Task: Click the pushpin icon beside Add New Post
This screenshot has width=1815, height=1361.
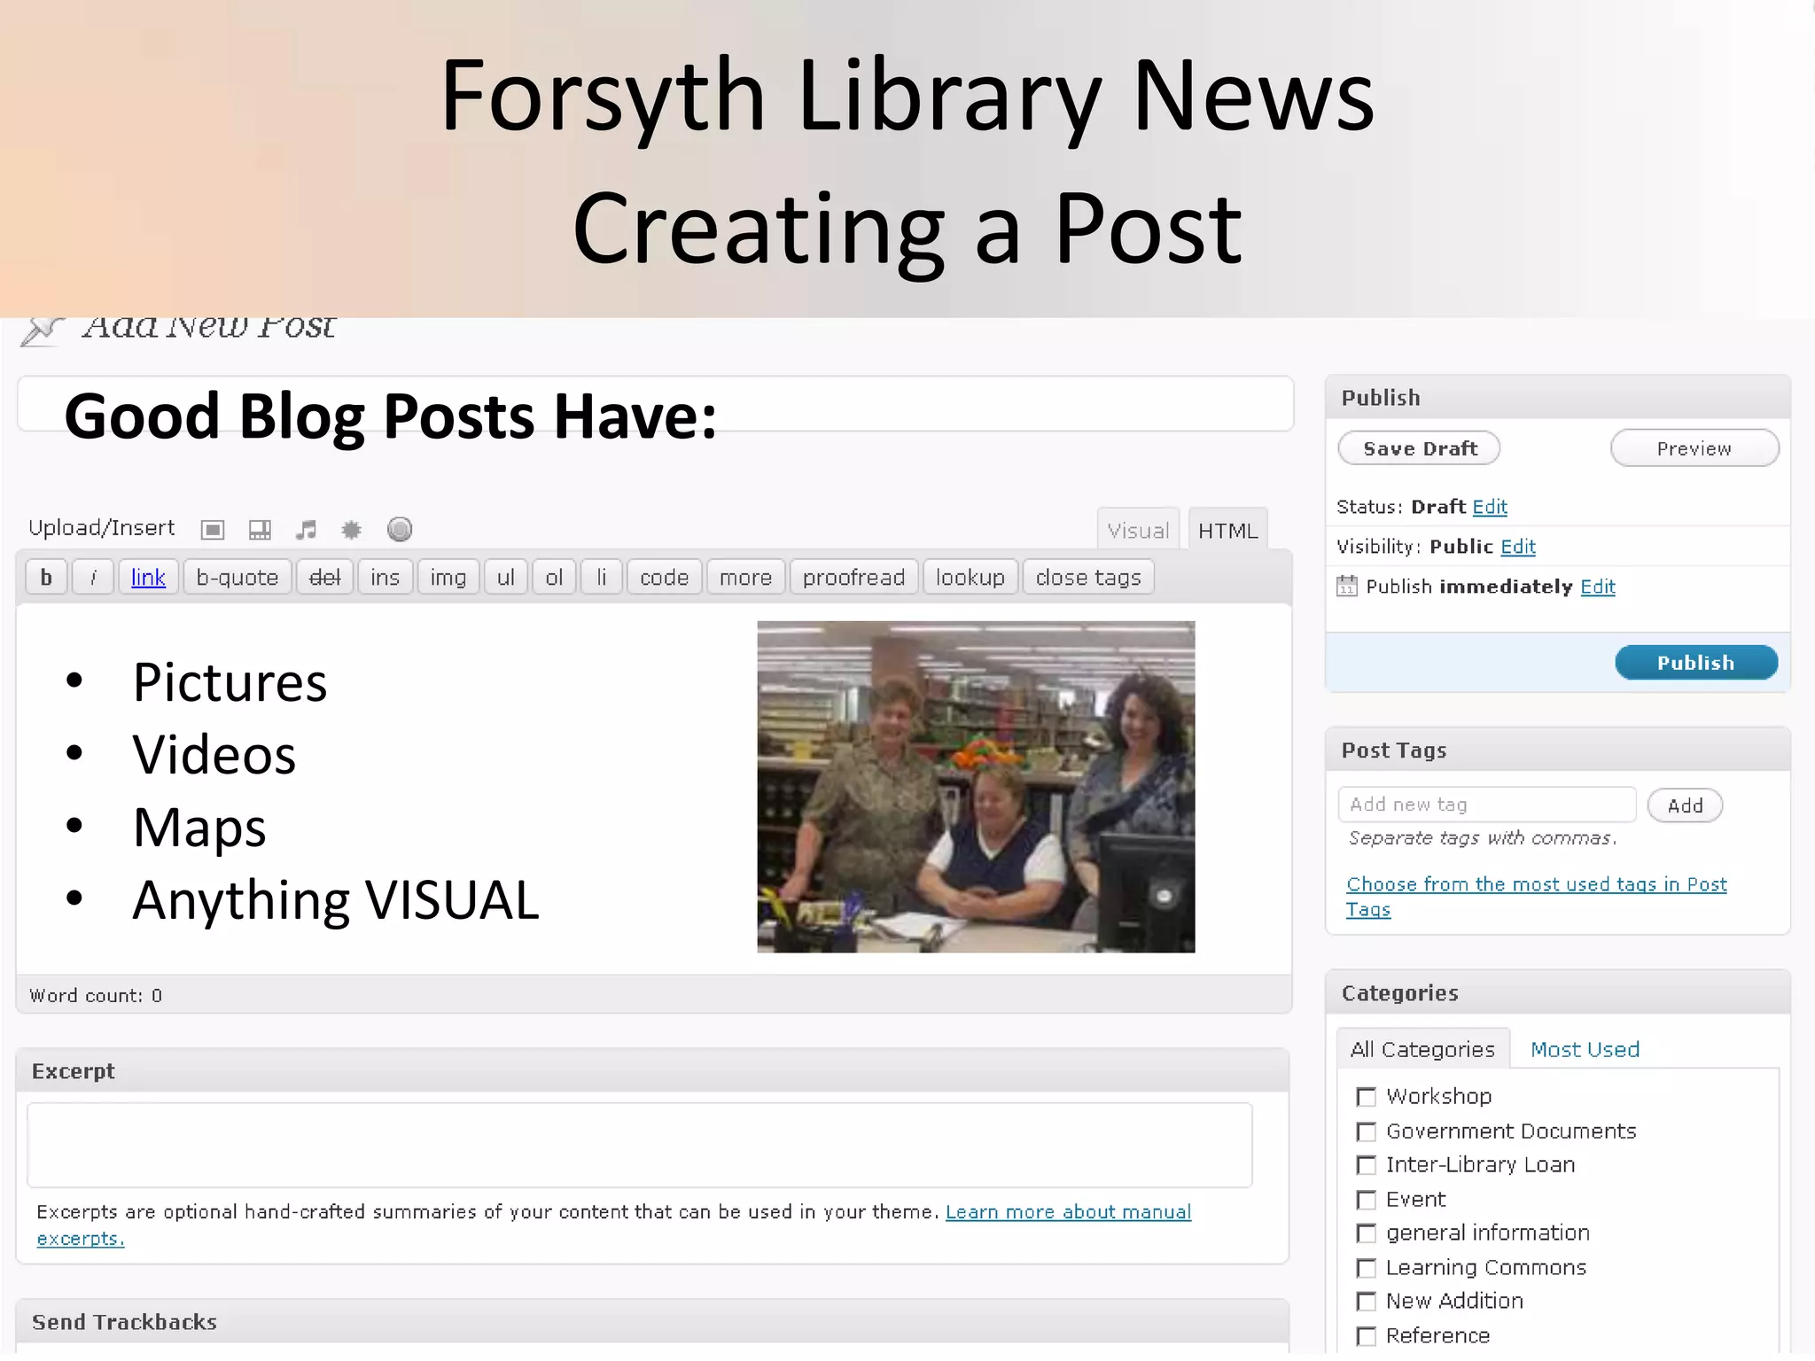Action: click(x=42, y=331)
